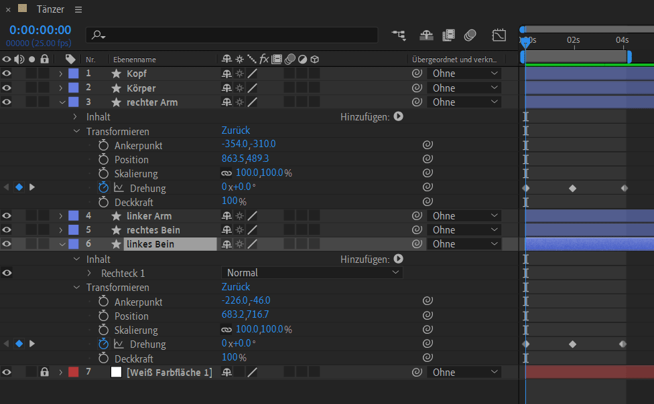Reset linkes Bein transform with Zurück

click(x=236, y=287)
